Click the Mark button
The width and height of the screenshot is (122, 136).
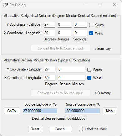click(x=110, y=111)
